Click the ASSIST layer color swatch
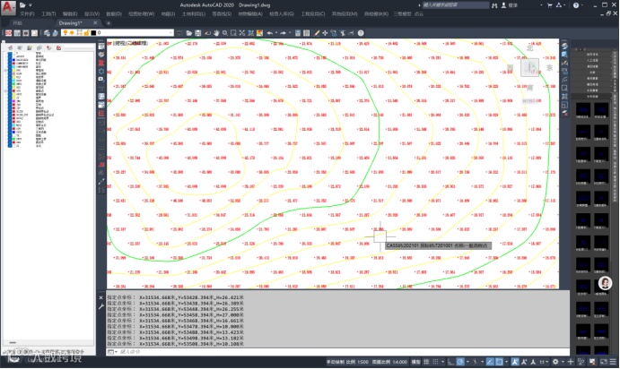 pyautogui.click(x=13, y=56)
